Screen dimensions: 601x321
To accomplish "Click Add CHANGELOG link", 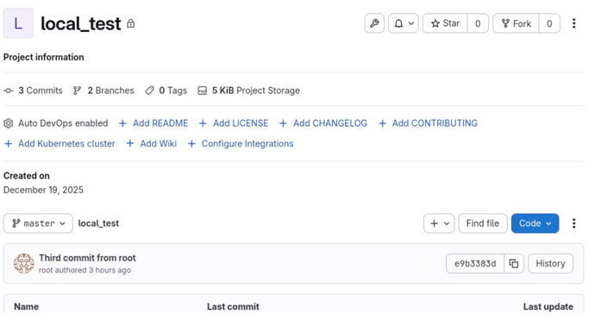I will tap(323, 123).
